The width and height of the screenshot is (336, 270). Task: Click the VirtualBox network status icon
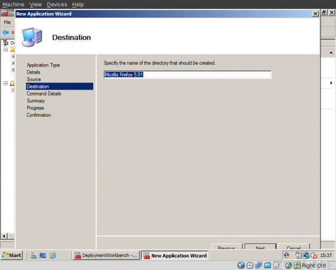[258, 265]
